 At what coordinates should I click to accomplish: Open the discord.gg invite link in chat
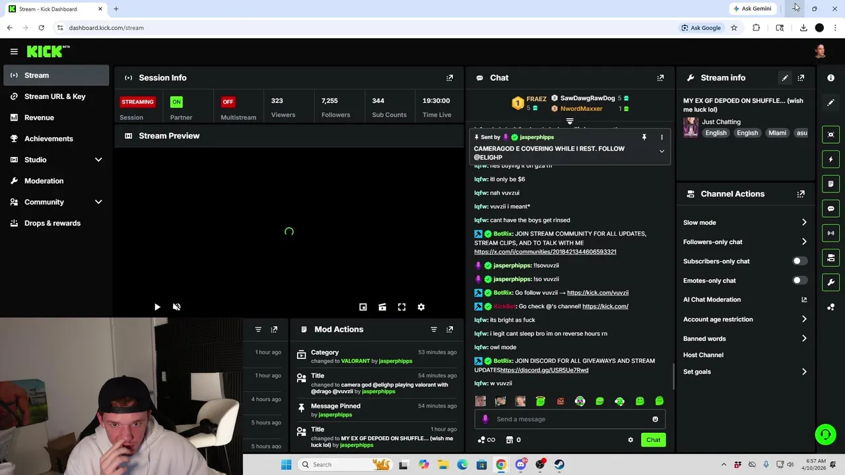pos(544,370)
